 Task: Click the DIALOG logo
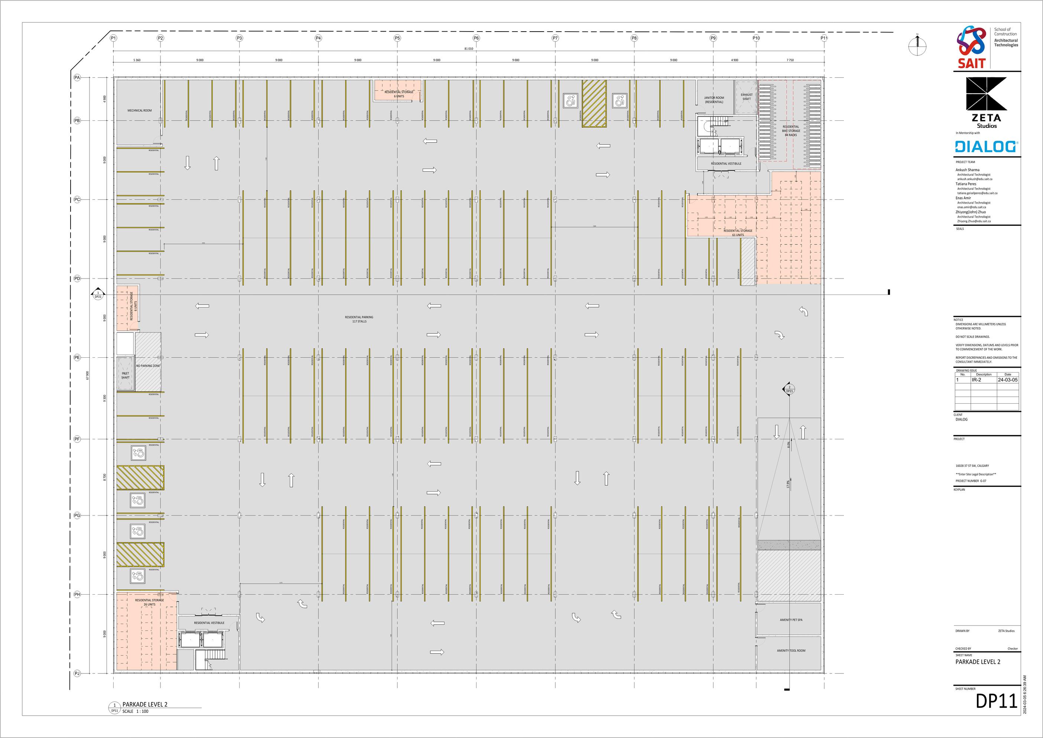click(x=986, y=146)
